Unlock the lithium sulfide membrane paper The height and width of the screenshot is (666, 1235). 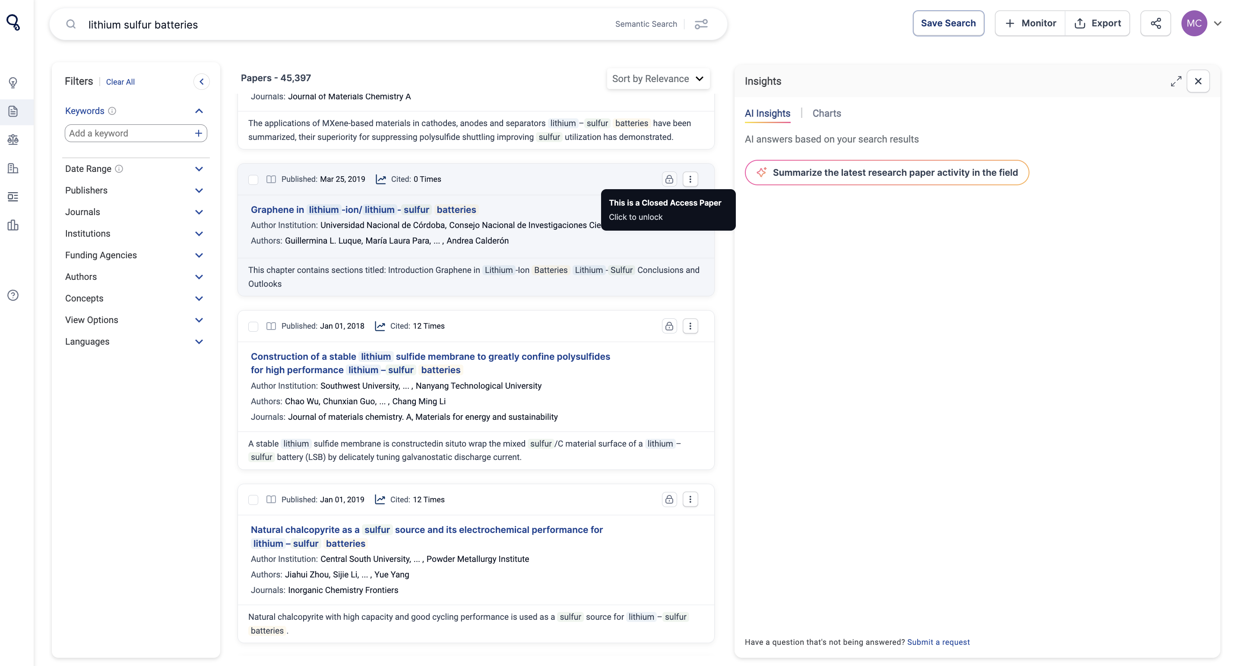pyautogui.click(x=669, y=326)
